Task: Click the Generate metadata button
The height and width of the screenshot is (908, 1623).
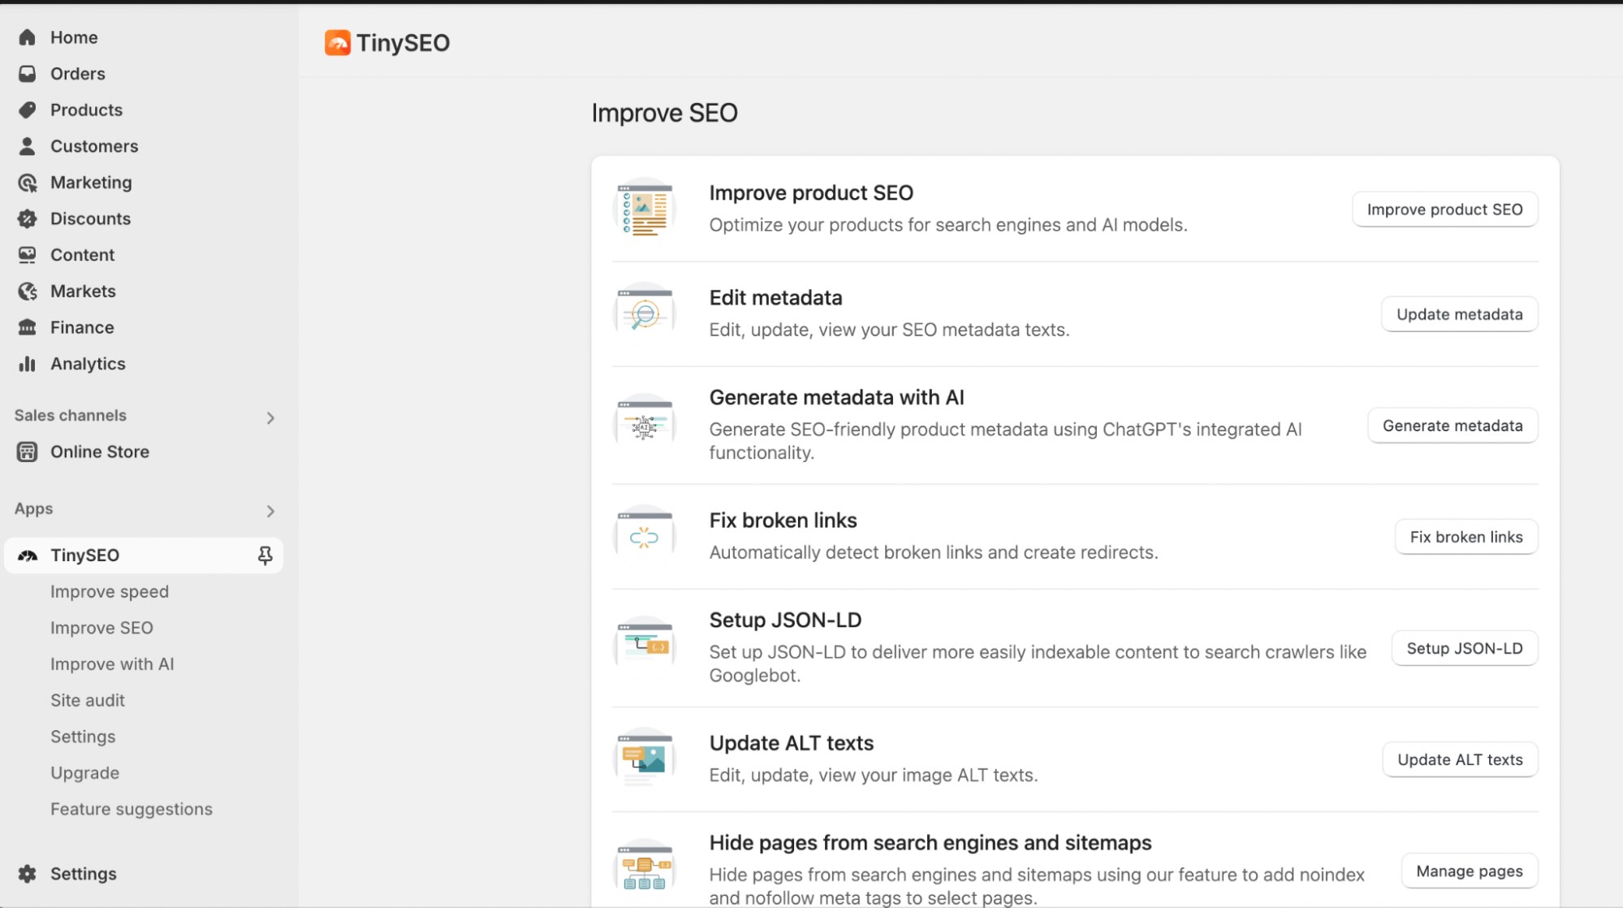Action: pyautogui.click(x=1452, y=426)
